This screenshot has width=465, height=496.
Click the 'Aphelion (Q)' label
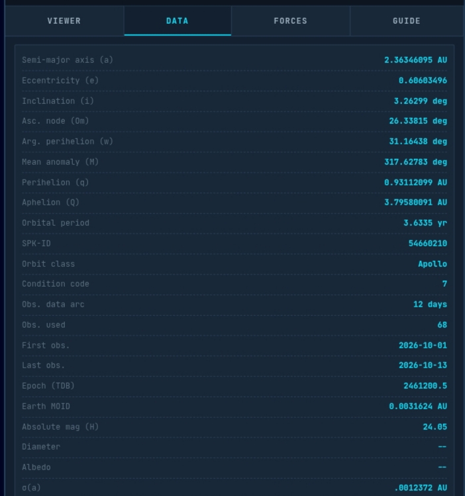50,203
